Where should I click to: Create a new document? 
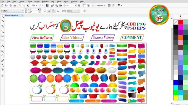pyautogui.click(x=2, y=6)
